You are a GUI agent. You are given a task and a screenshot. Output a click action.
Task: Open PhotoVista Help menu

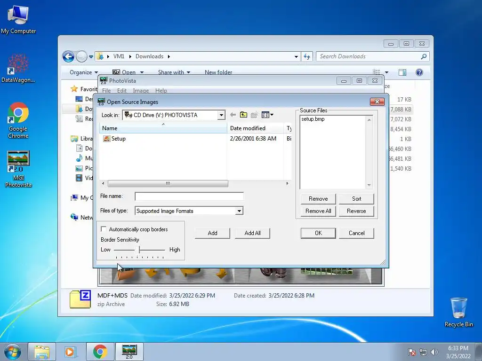point(161,91)
